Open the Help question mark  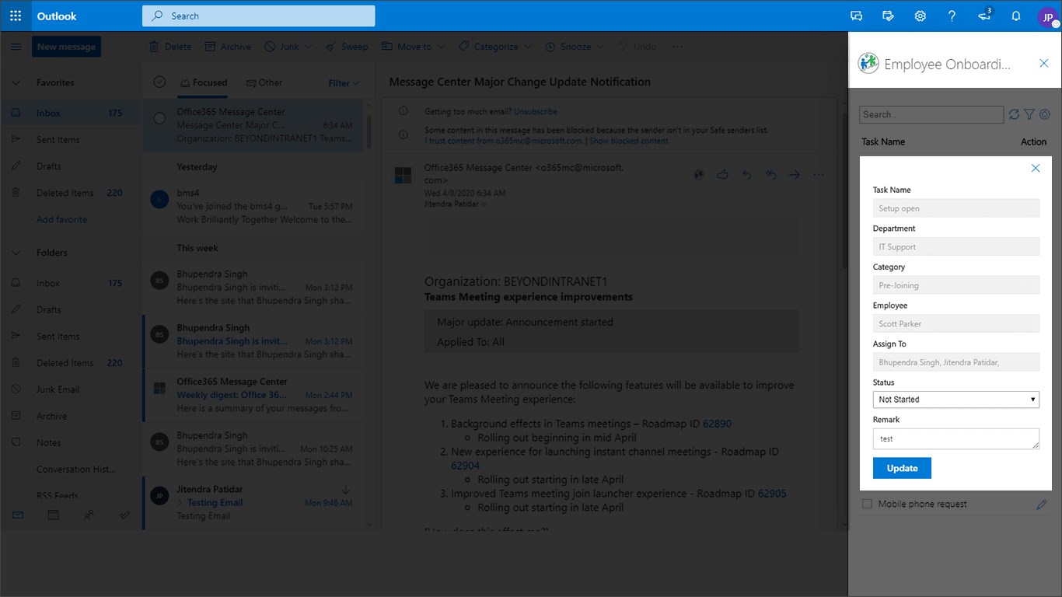tap(952, 16)
